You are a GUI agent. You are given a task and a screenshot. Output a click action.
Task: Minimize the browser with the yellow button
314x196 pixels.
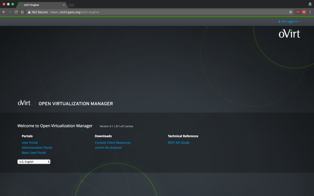tap(8, 4)
